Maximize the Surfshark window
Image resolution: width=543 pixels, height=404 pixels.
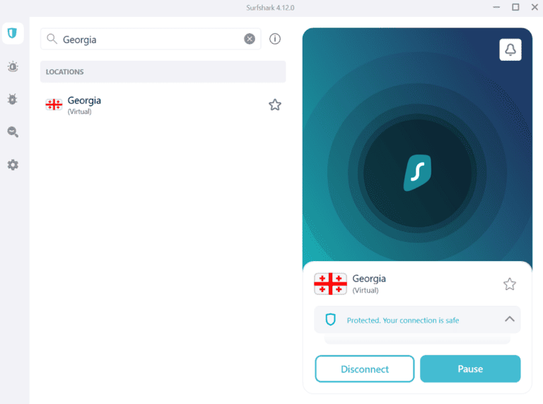click(515, 7)
